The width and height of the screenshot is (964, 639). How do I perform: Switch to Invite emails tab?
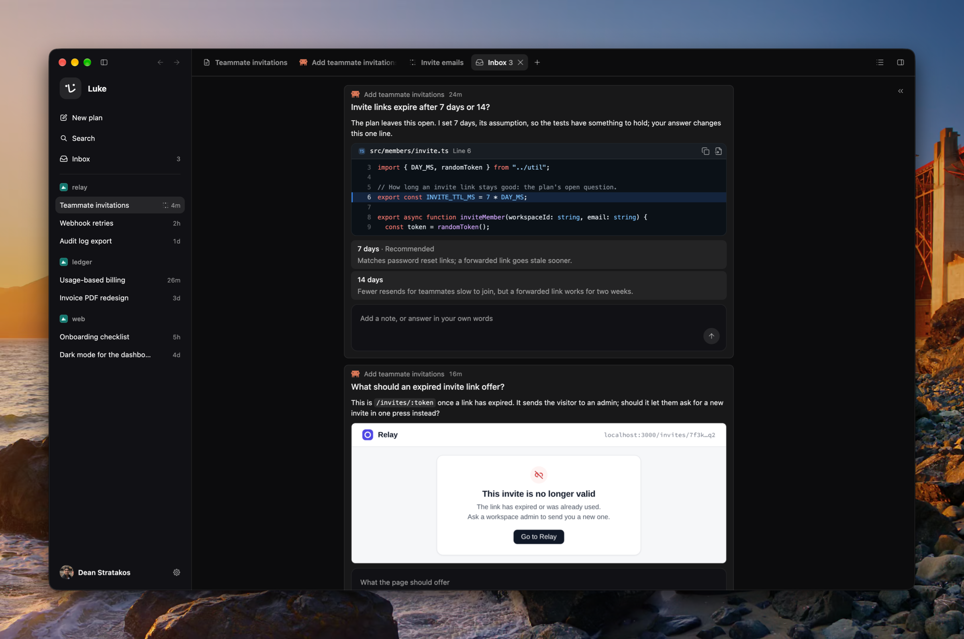436,62
